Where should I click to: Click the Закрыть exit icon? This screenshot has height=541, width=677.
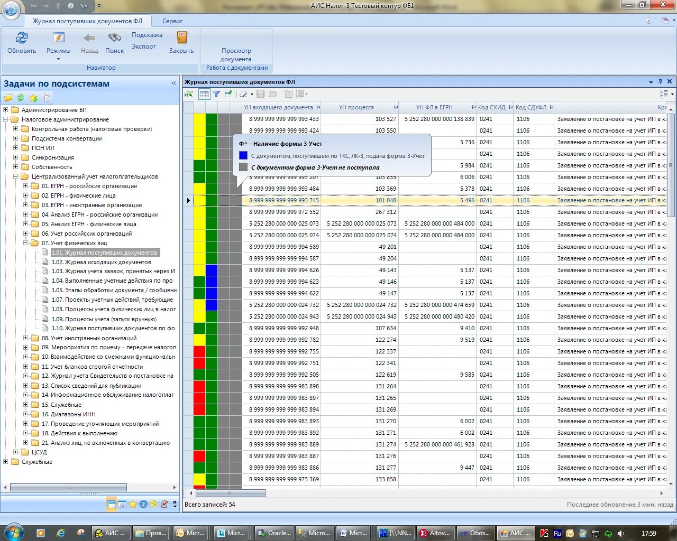click(182, 38)
